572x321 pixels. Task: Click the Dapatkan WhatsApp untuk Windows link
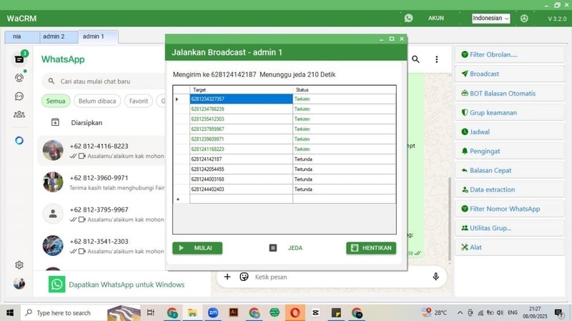point(127,285)
